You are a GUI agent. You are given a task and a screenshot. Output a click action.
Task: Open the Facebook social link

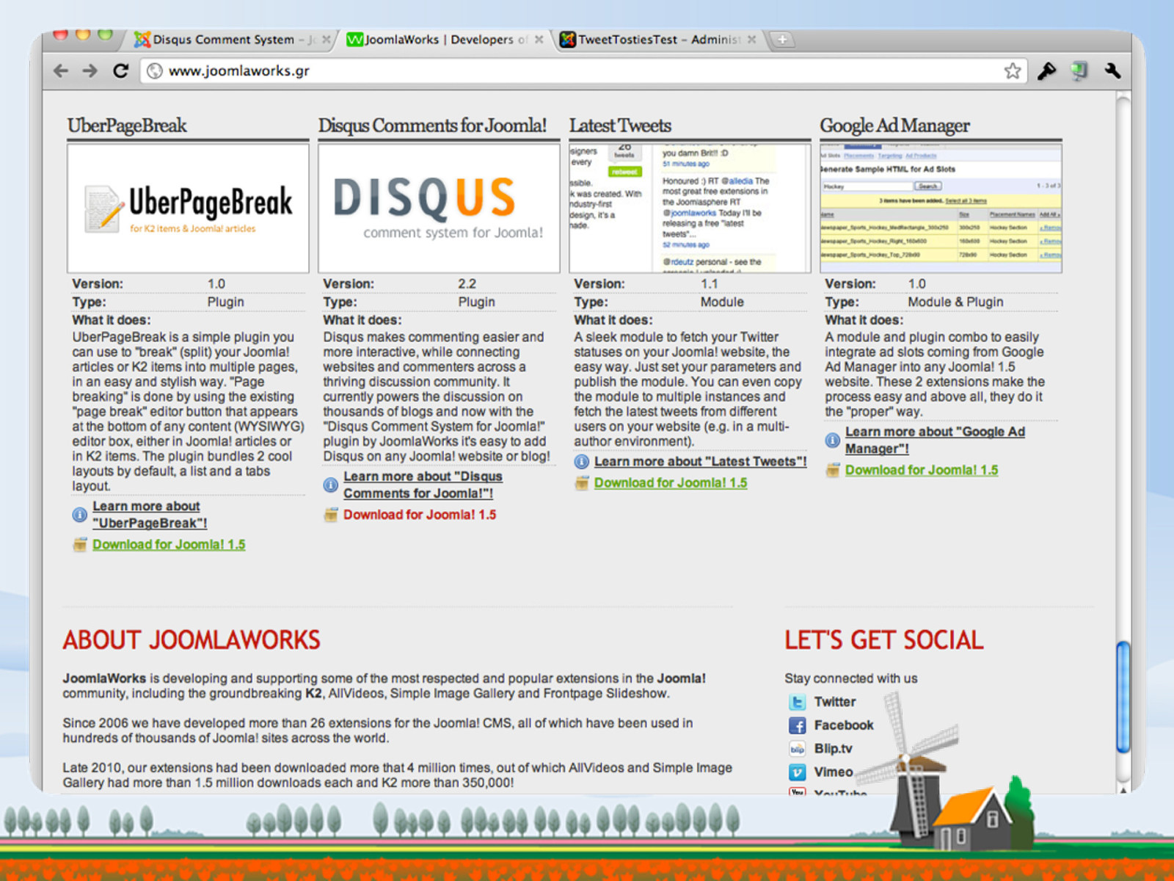[844, 725]
